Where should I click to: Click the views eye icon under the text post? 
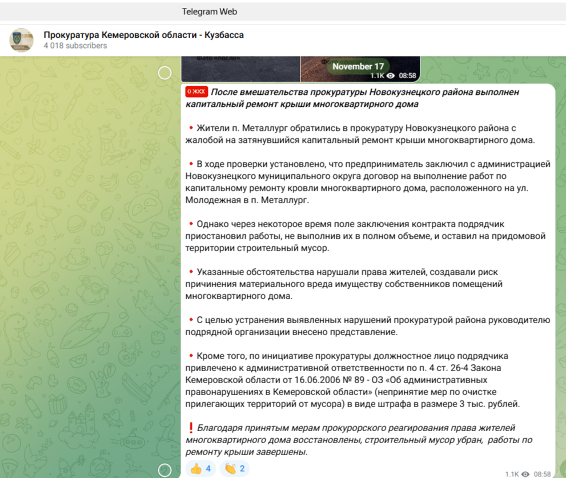pos(525,474)
